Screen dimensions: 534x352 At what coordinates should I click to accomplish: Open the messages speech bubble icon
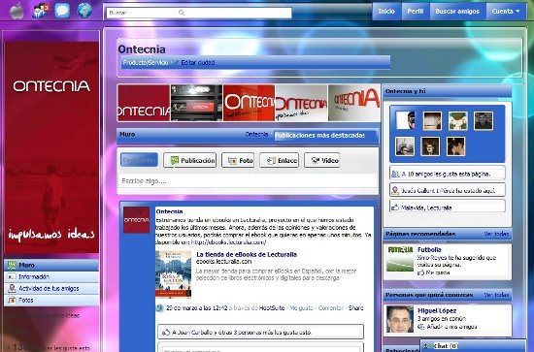click(62, 11)
